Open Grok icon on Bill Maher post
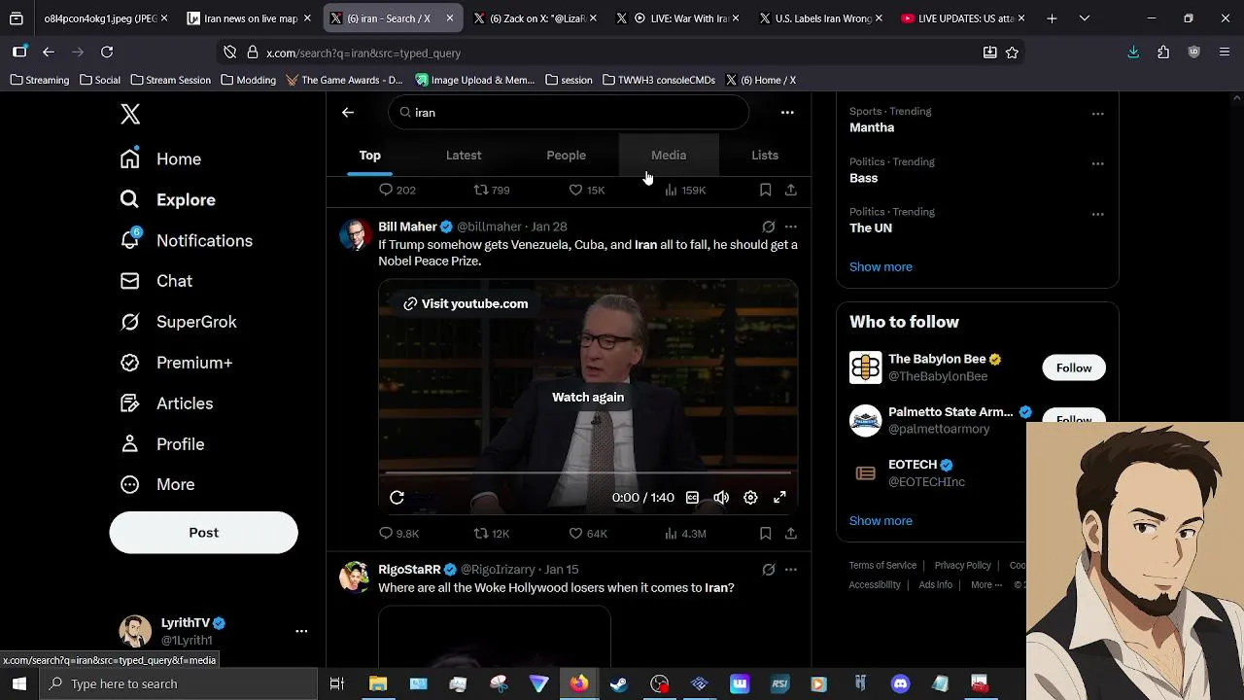 [769, 227]
